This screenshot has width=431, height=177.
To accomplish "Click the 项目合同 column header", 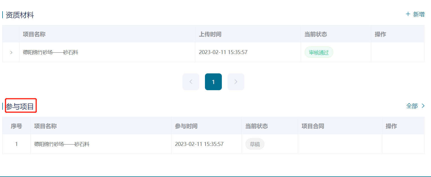I will click(x=313, y=126).
